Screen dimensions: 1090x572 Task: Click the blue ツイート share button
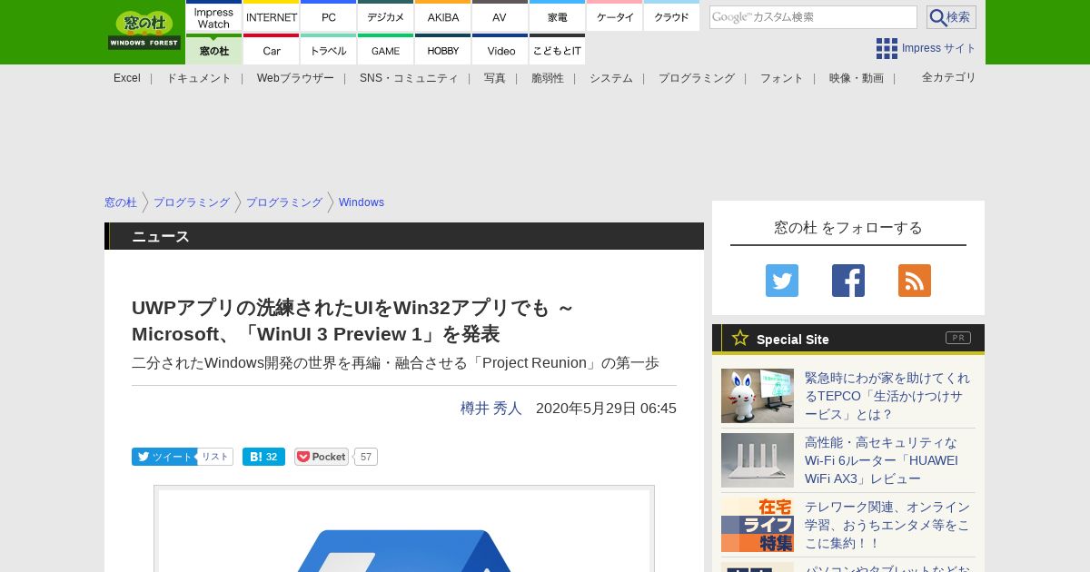(x=164, y=457)
